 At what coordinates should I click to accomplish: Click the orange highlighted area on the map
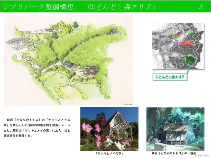click(175, 36)
